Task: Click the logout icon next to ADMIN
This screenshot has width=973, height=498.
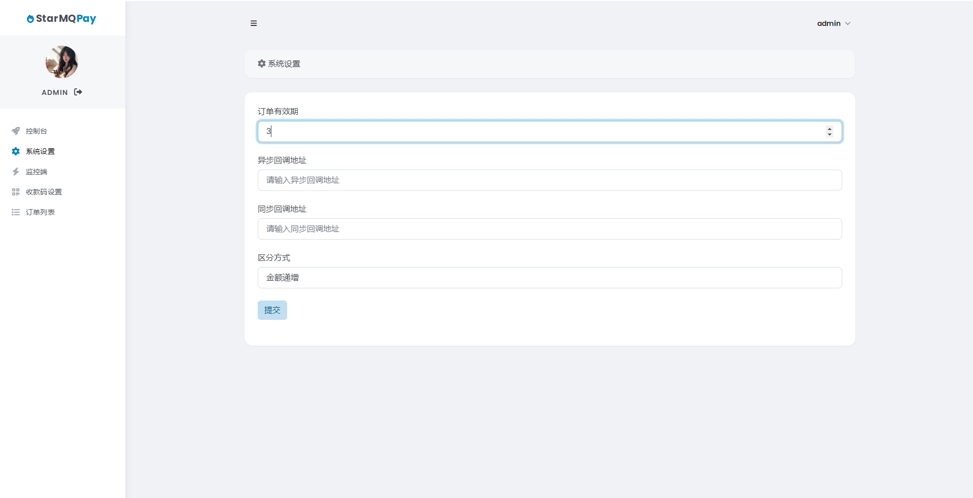Action: pos(78,92)
